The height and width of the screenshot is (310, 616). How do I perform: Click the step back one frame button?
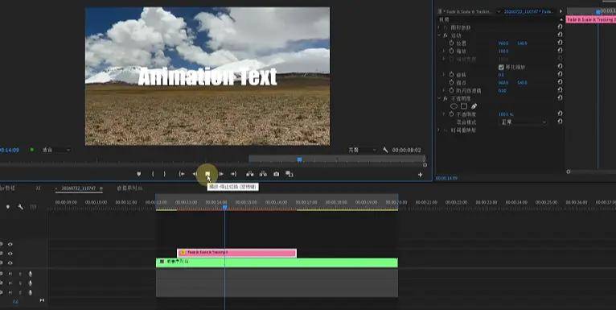coord(195,174)
